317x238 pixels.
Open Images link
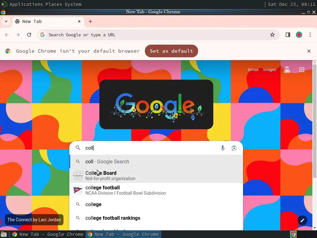270,70
